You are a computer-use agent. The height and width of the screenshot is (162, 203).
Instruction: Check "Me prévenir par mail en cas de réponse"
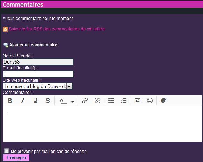(x=6, y=151)
